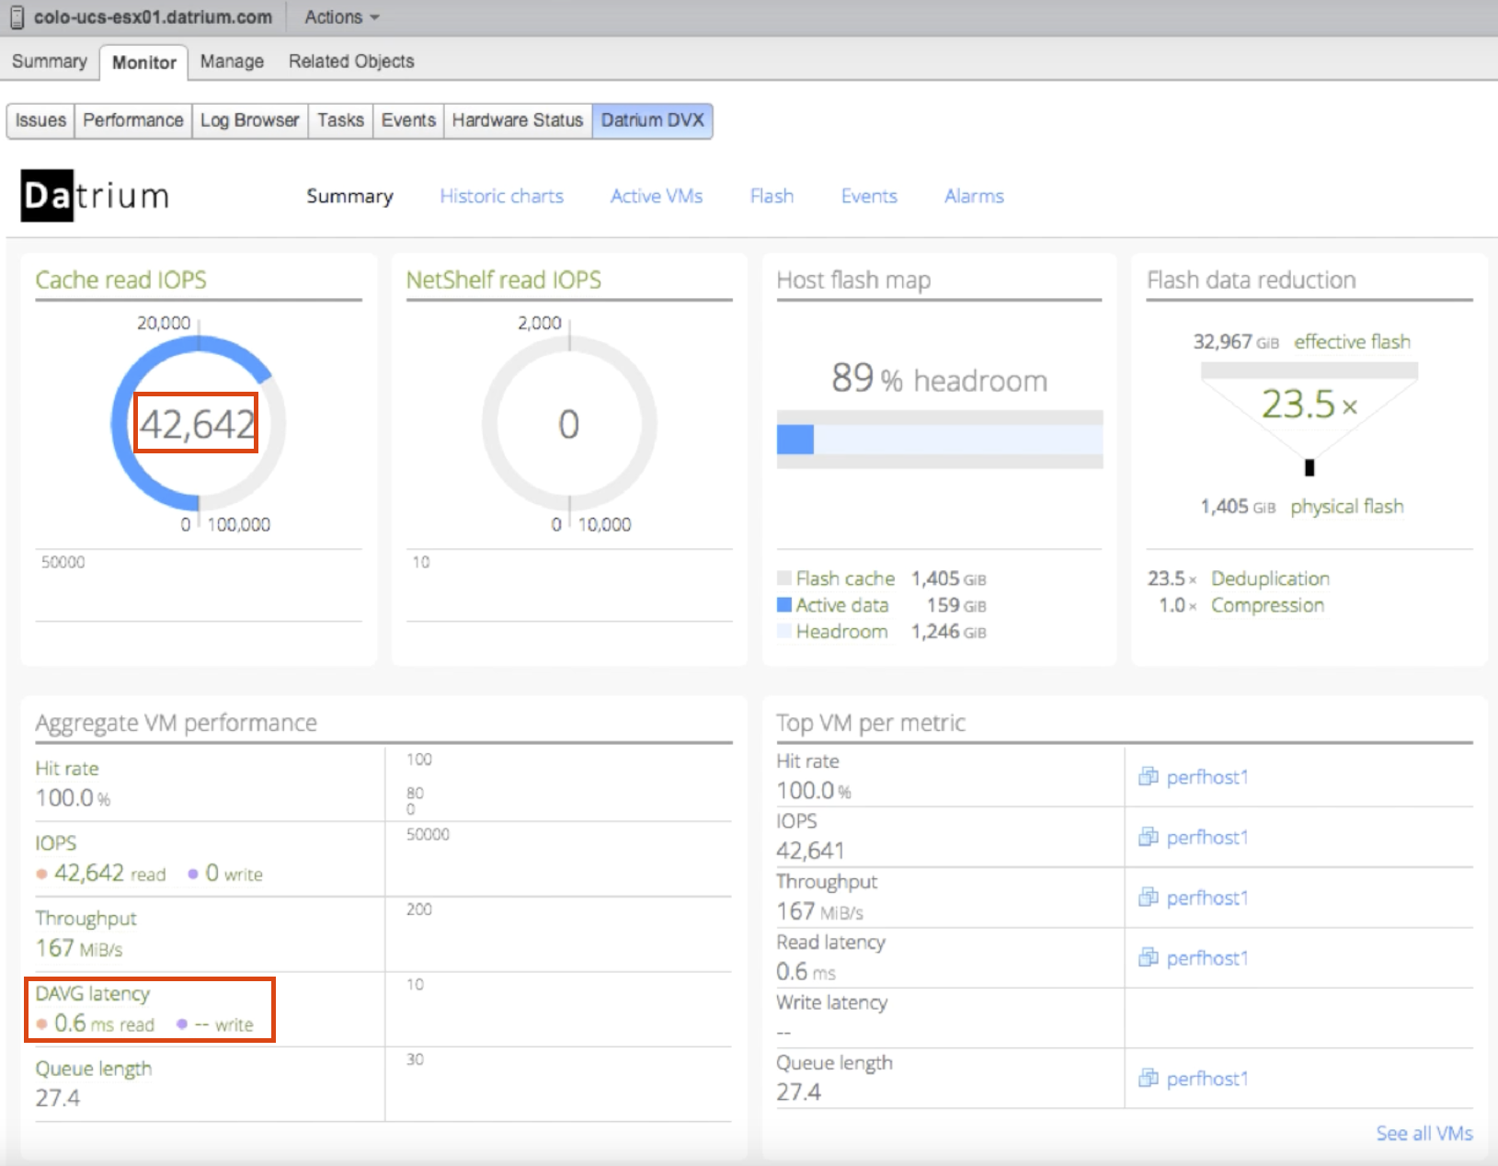
Task: Click the host icon beside colo-ucs-esx01.datrium.com
Action: pyautogui.click(x=17, y=17)
